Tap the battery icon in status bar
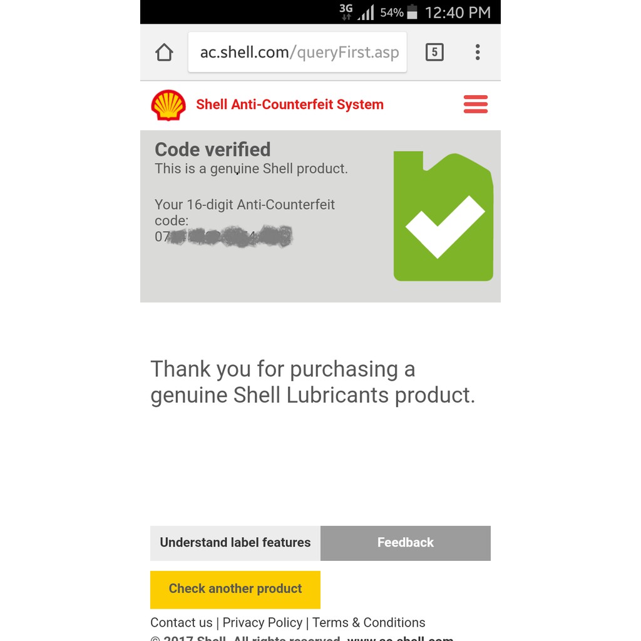The height and width of the screenshot is (641, 641). (x=412, y=12)
